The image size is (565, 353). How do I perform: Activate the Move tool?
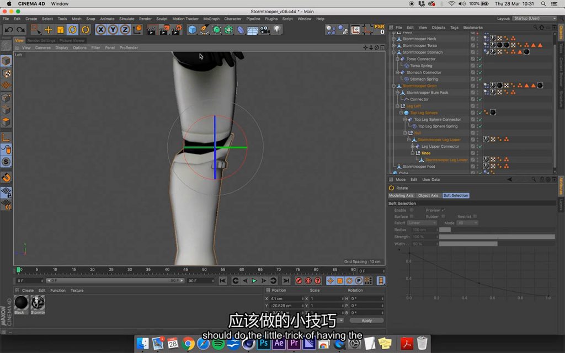coord(49,30)
